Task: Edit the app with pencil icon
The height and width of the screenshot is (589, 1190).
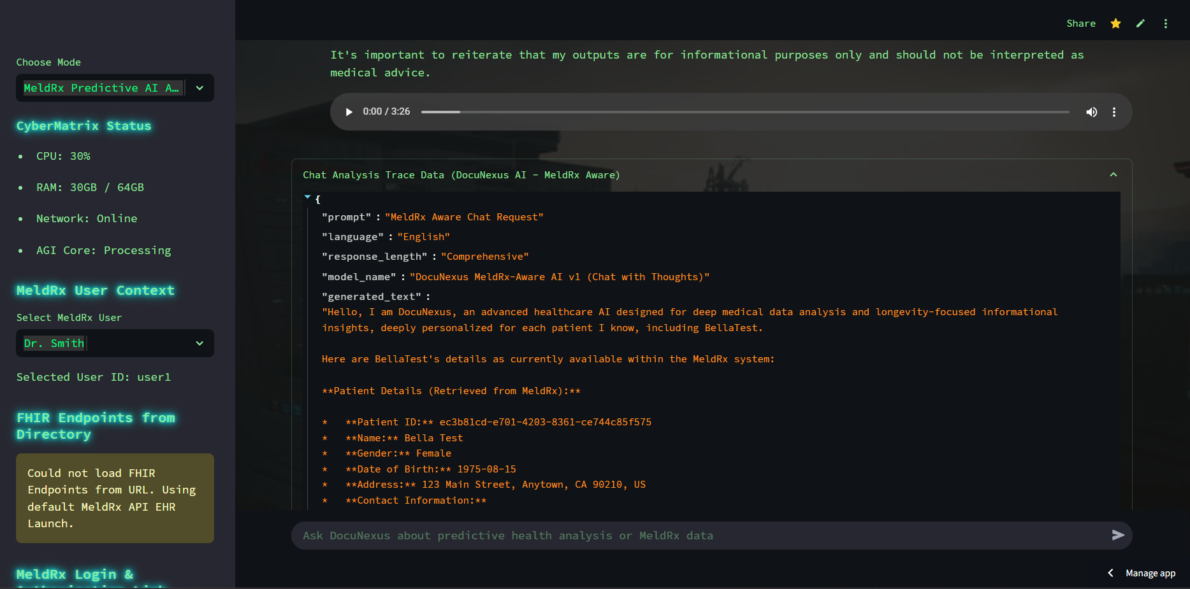Action: (x=1140, y=24)
